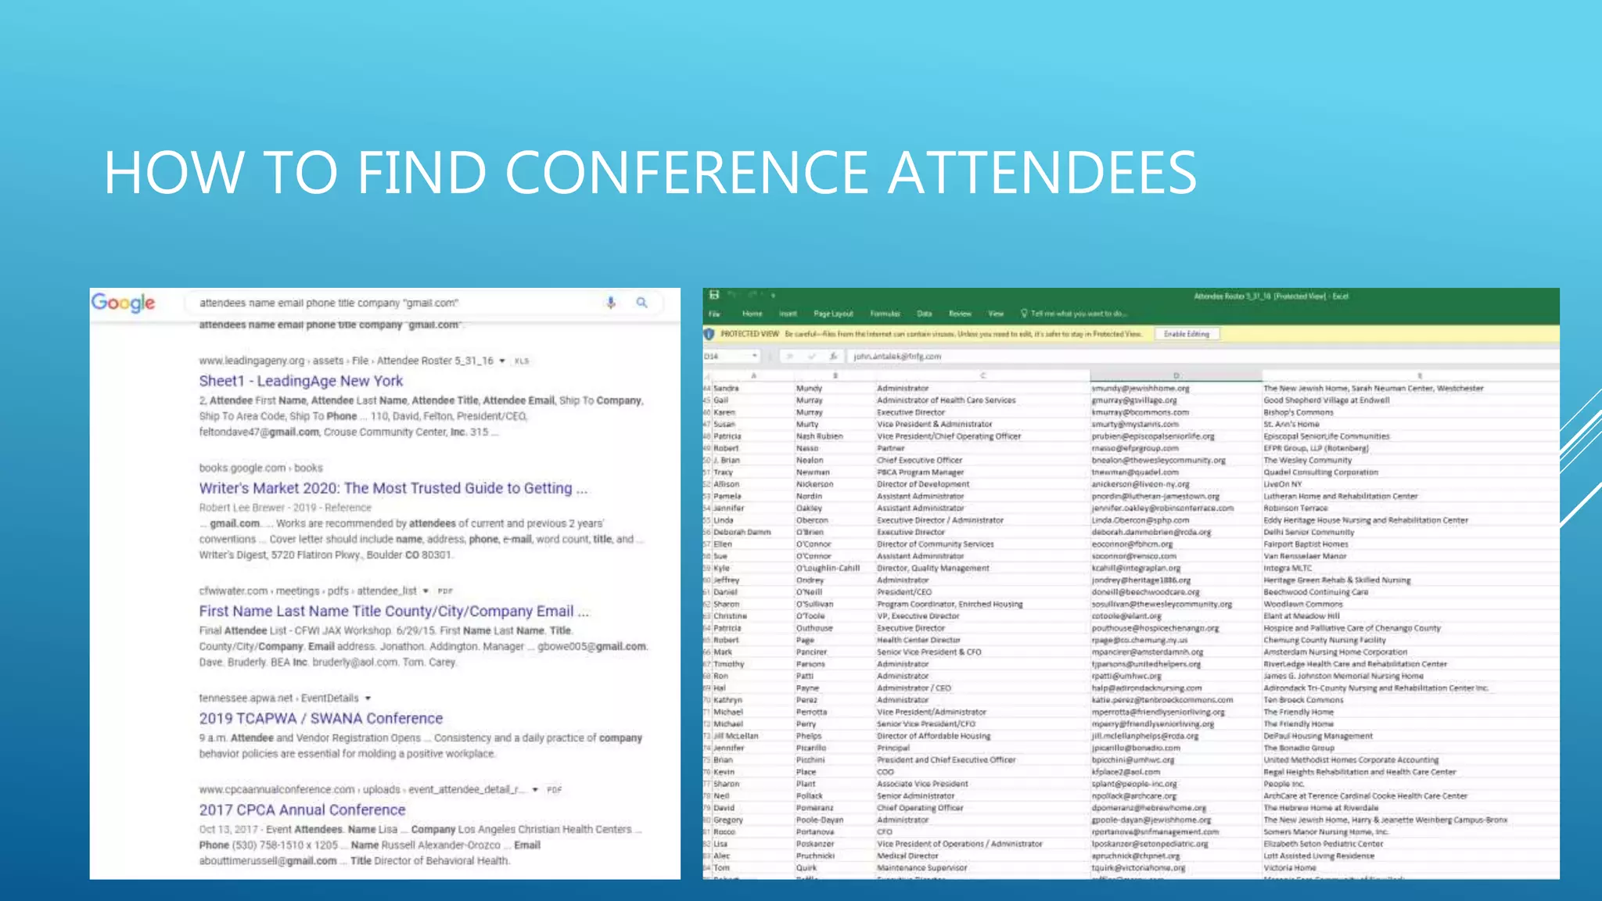Click the Tell me what you want field

point(1078,314)
